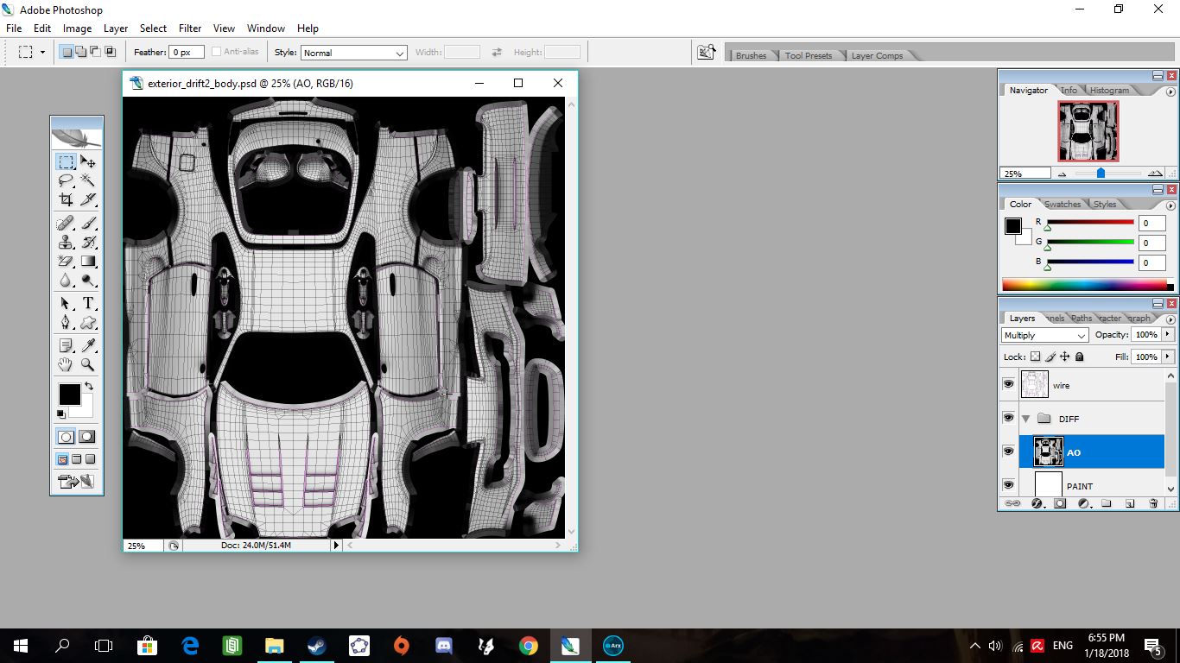Select the Gradient tool
Screen dimensions: 1180x663
point(88,261)
